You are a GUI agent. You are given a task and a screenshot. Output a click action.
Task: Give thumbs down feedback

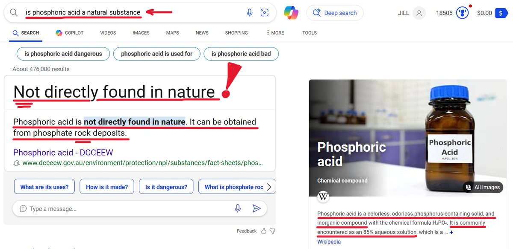272,231
